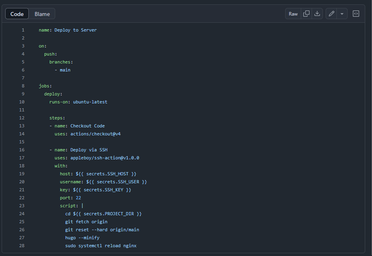372x256 pixels.
Task: Open the symbols panel
Action: point(356,14)
